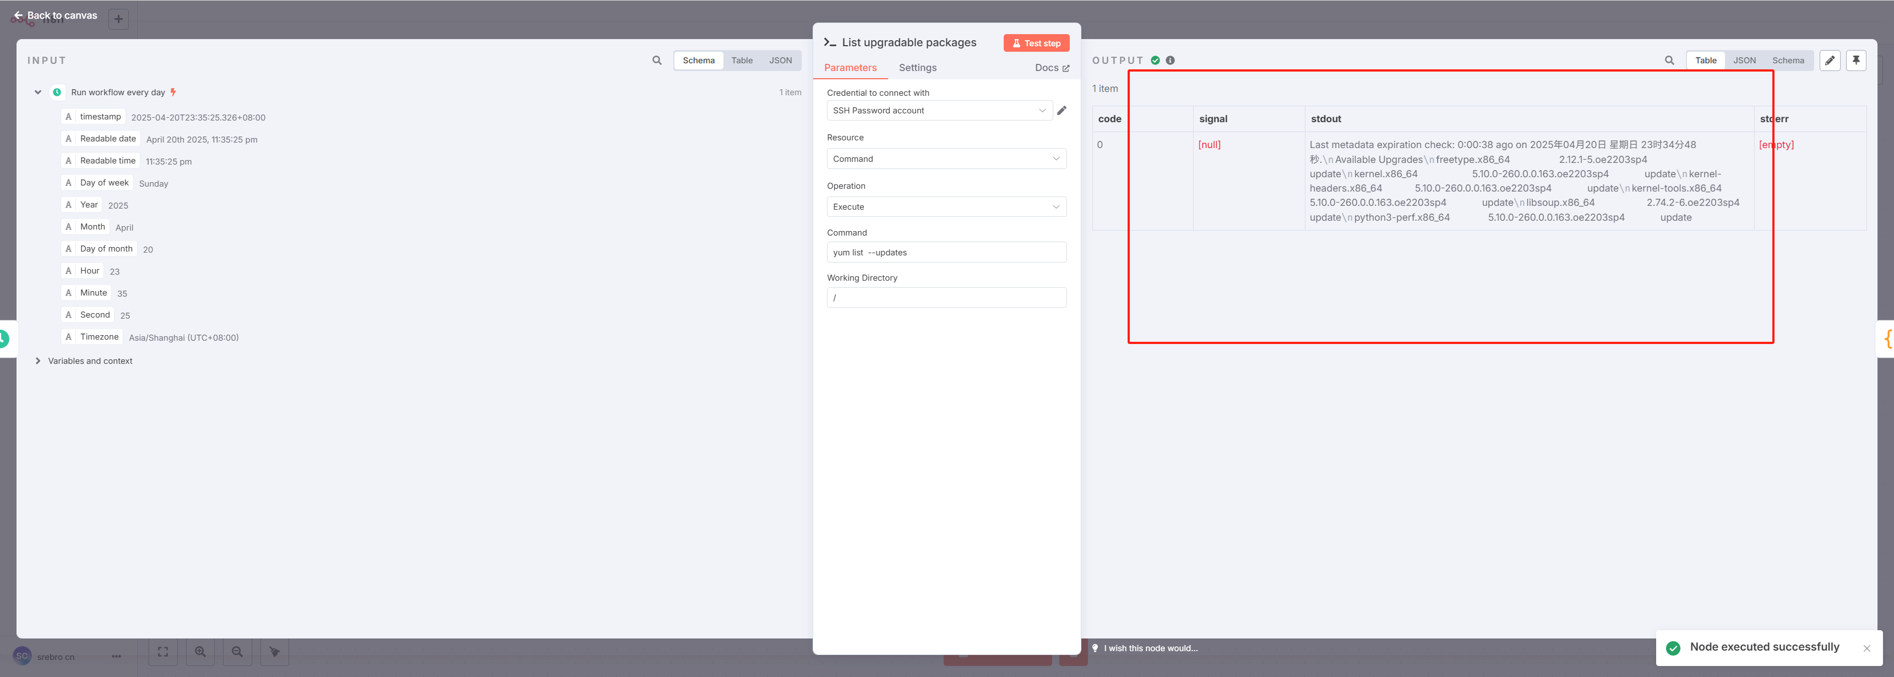Switch output view to Schema
This screenshot has width=1894, height=677.
1787,61
